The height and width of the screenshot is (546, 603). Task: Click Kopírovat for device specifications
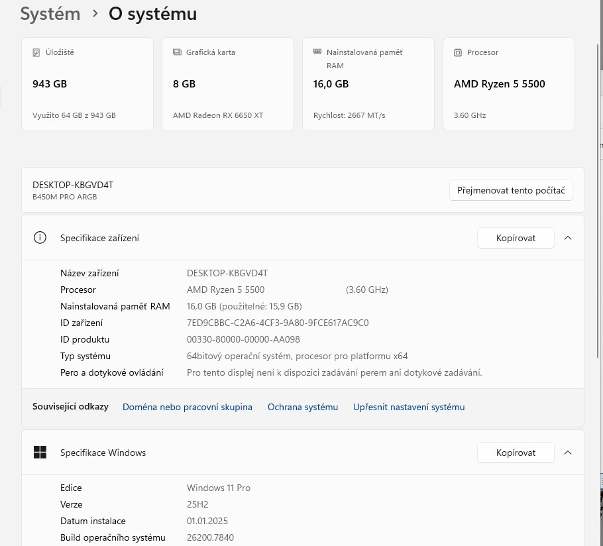pyautogui.click(x=516, y=238)
